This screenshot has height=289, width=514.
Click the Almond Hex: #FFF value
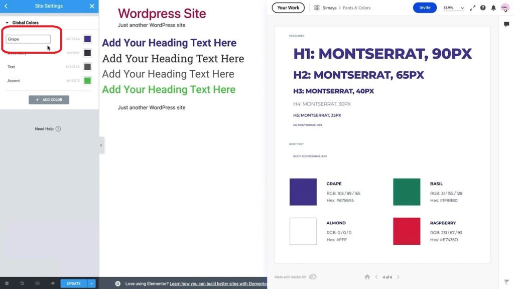(337, 240)
